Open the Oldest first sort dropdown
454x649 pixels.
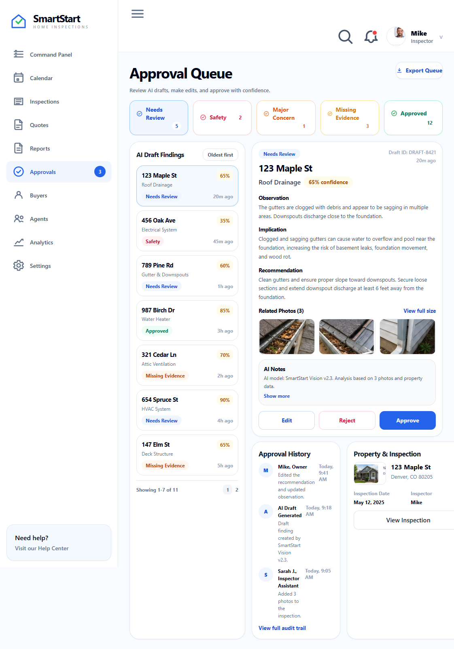click(221, 155)
